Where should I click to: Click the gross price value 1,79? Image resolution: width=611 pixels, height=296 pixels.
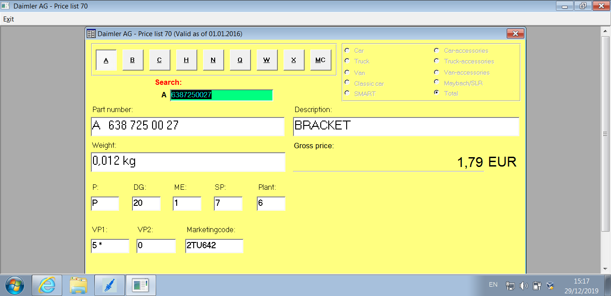470,163
